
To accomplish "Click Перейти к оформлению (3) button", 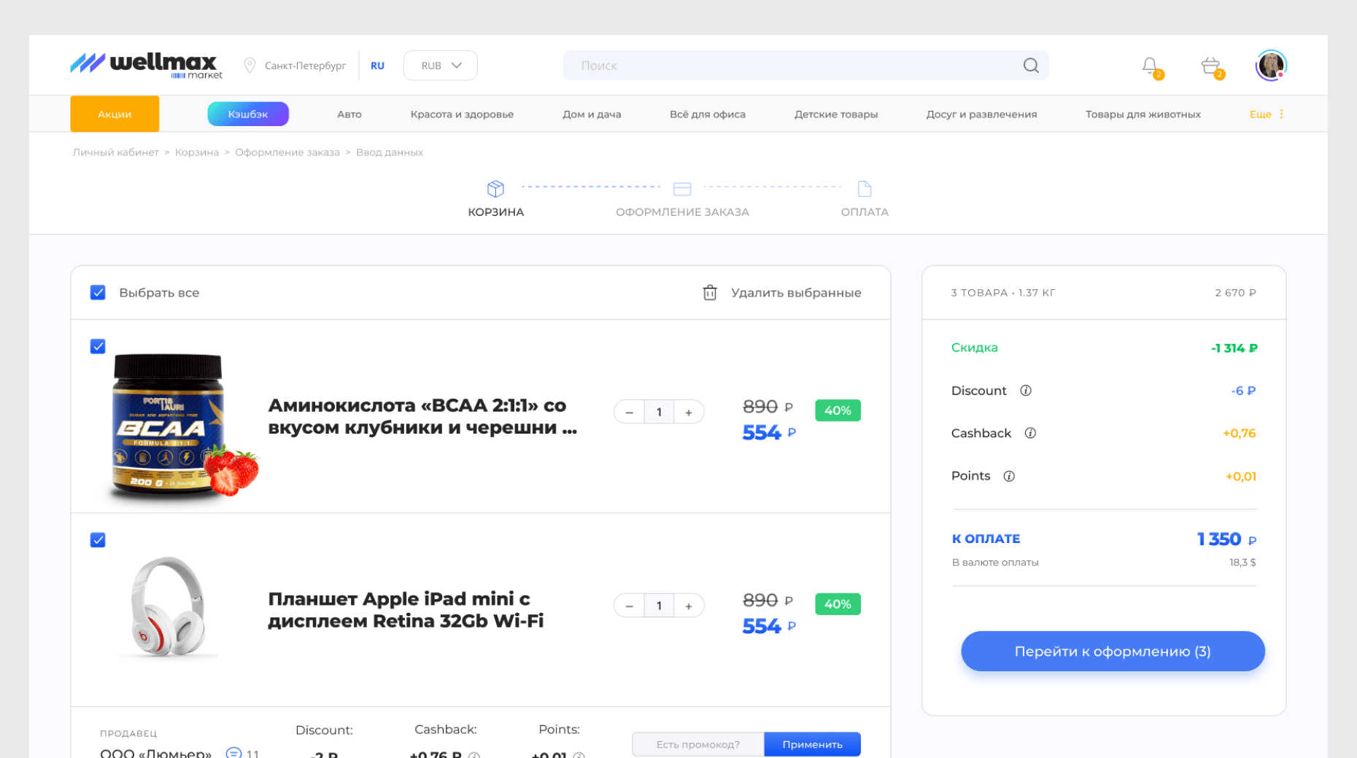I will [x=1113, y=652].
